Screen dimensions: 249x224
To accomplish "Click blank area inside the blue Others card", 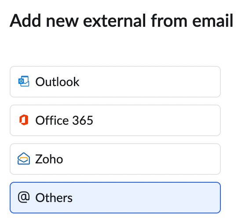I will pyautogui.click(x=146, y=198).
